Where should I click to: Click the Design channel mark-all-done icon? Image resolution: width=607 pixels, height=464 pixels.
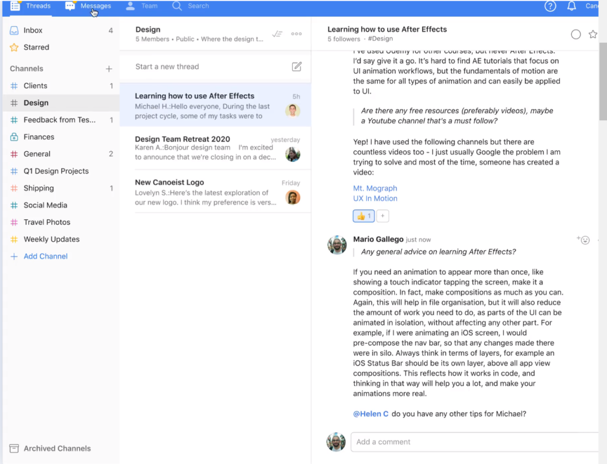(277, 34)
